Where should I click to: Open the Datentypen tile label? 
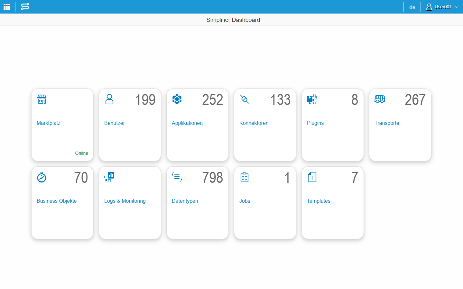(185, 201)
